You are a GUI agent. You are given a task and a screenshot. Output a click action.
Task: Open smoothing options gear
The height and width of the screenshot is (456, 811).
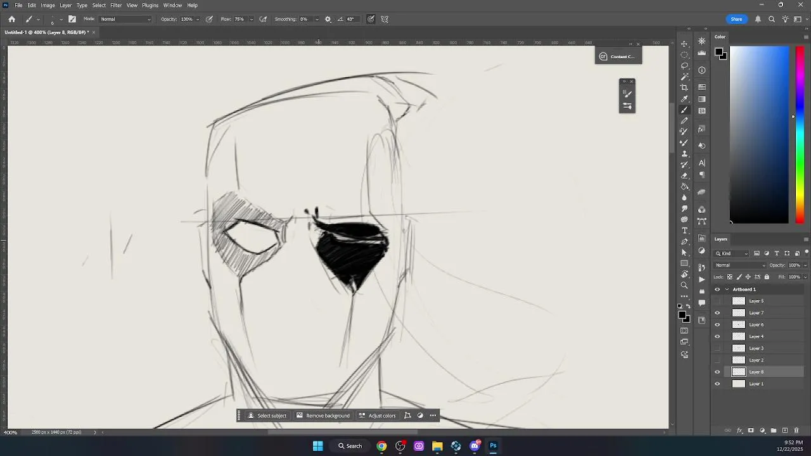coord(328,19)
